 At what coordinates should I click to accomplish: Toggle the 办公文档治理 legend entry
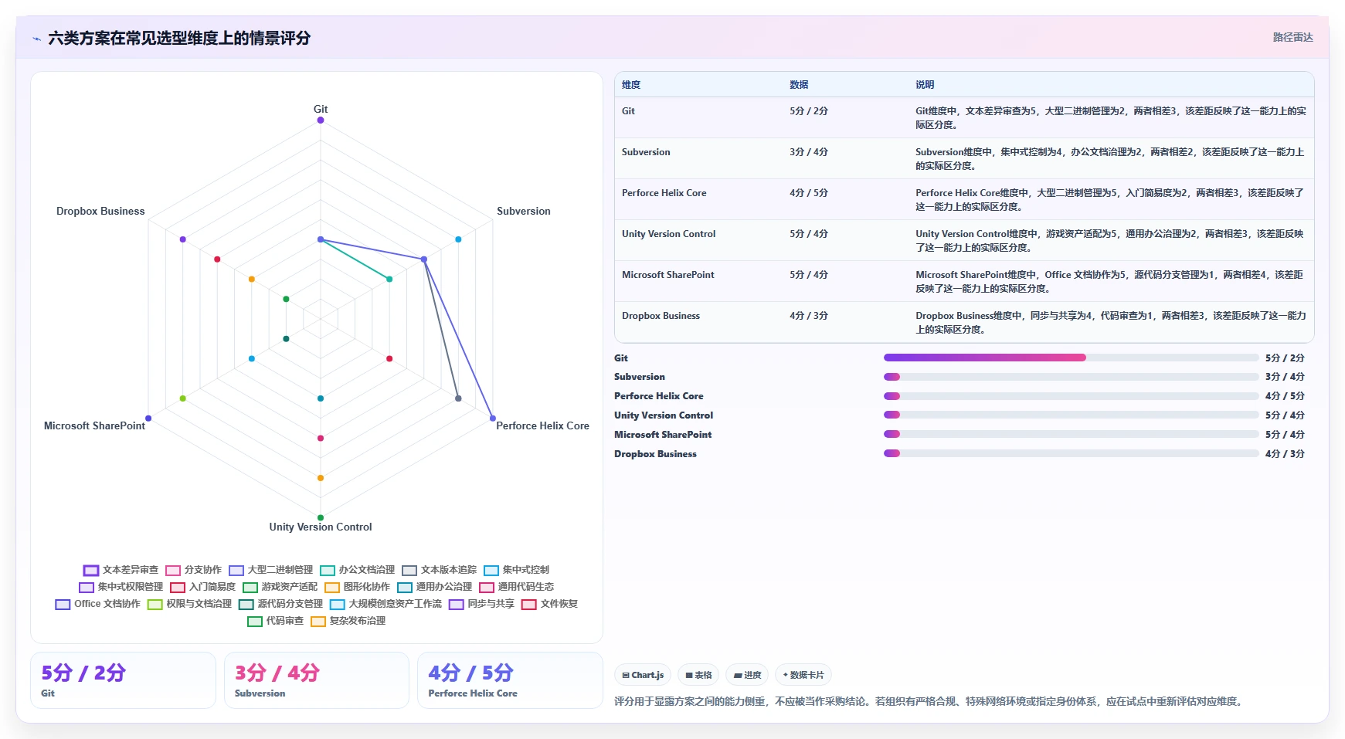point(357,570)
